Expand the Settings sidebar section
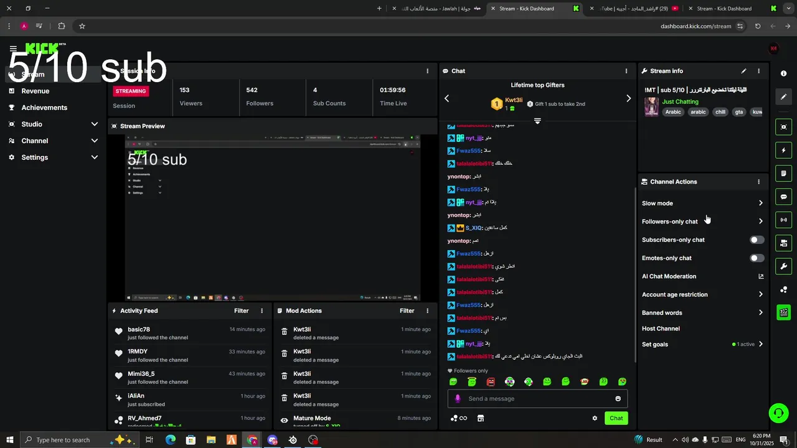The image size is (797, 448). [x=95, y=157]
